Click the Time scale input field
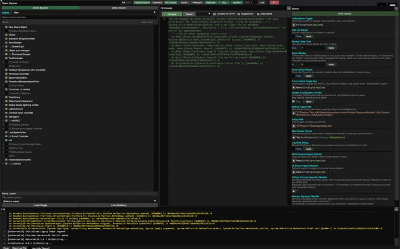The height and width of the screenshot is (249, 400). coord(253,2)
